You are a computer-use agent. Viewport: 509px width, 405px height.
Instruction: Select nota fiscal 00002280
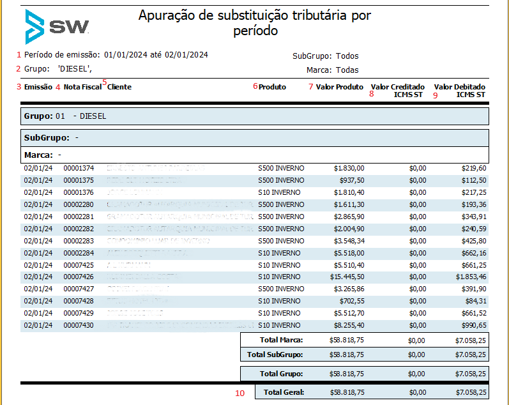[x=79, y=204]
